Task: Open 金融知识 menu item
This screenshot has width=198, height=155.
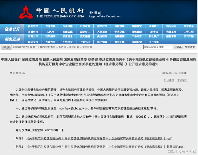Action: click(x=137, y=42)
